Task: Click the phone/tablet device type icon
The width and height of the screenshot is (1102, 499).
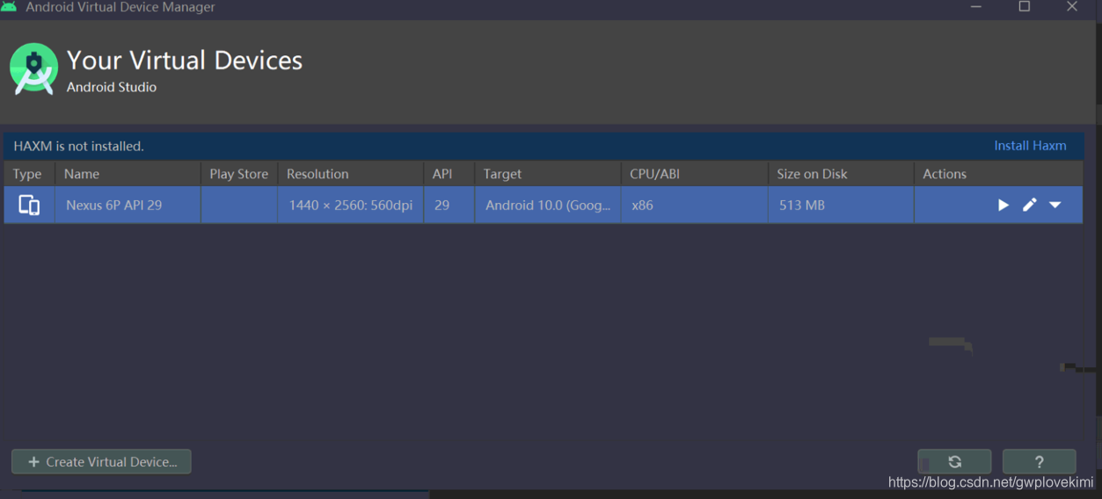Action: tap(29, 205)
